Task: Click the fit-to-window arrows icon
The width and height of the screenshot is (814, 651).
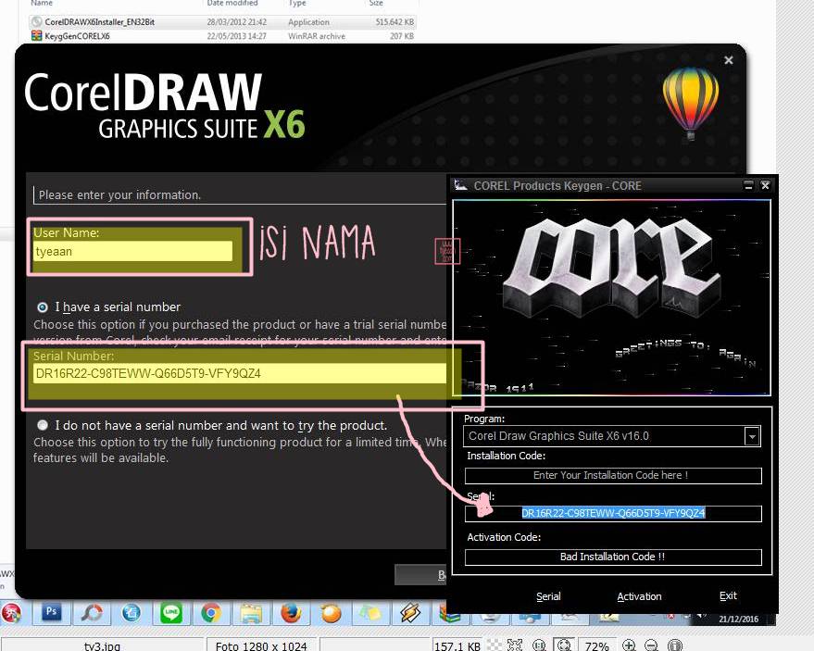Action: (515, 645)
